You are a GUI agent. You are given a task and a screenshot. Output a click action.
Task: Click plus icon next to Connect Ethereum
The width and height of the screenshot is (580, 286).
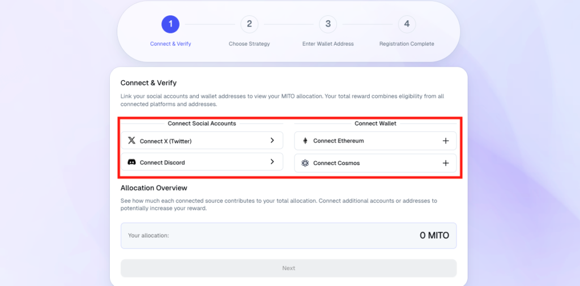tap(446, 141)
